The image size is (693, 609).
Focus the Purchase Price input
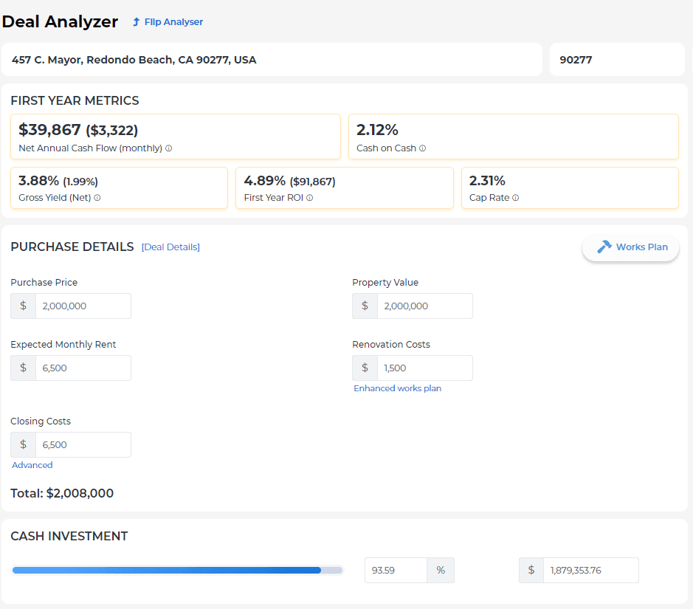pyautogui.click(x=83, y=306)
